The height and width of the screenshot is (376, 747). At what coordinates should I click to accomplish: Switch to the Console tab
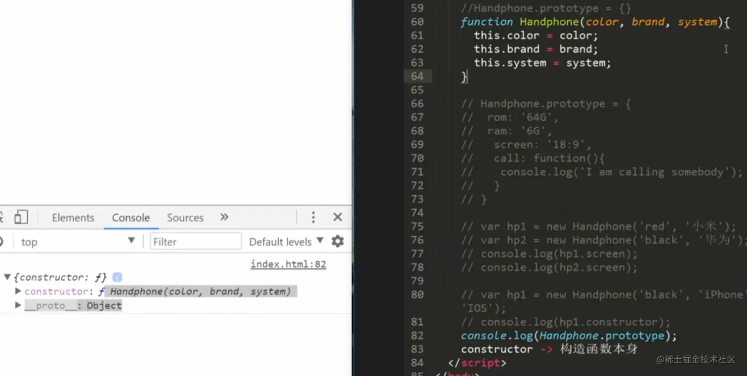[x=131, y=218]
